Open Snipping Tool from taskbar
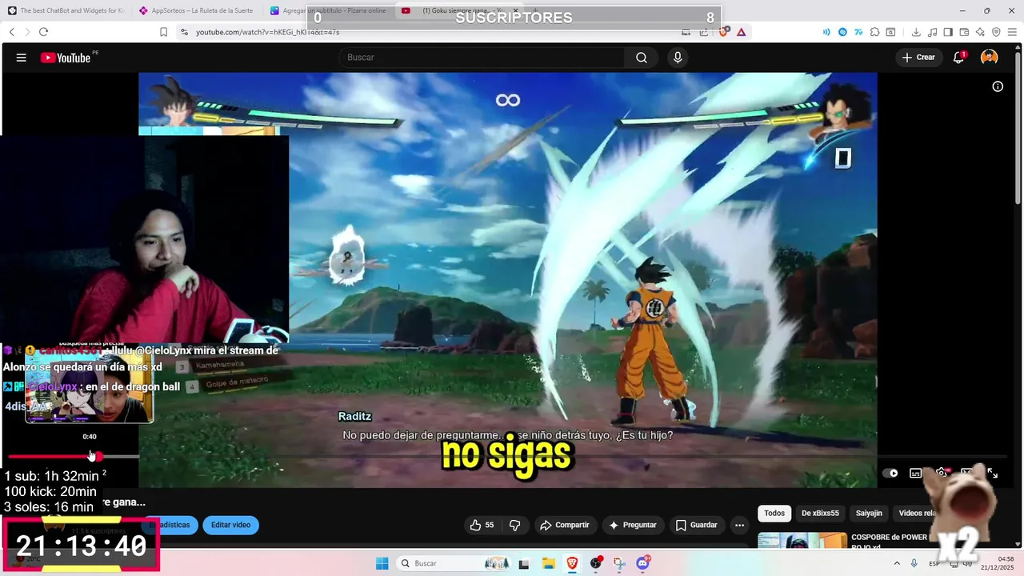 (619, 563)
